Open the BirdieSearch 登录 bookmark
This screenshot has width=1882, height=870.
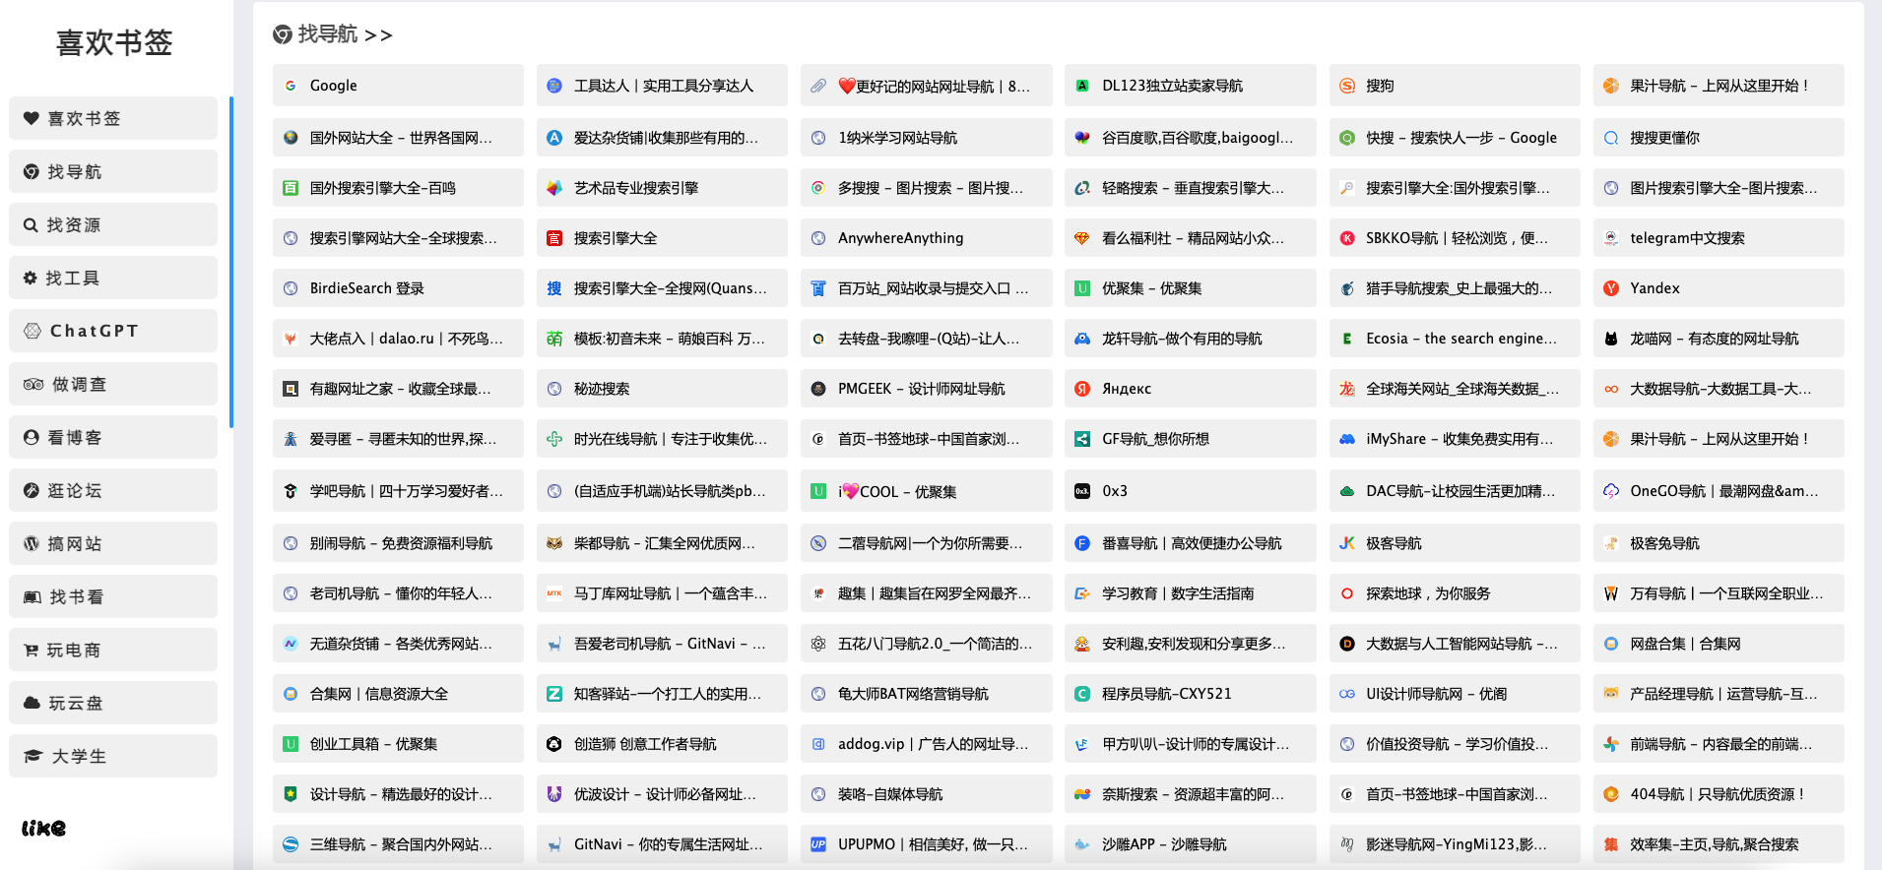click(398, 288)
